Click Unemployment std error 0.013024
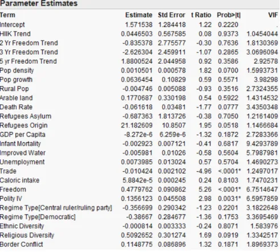 [x=172, y=162]
